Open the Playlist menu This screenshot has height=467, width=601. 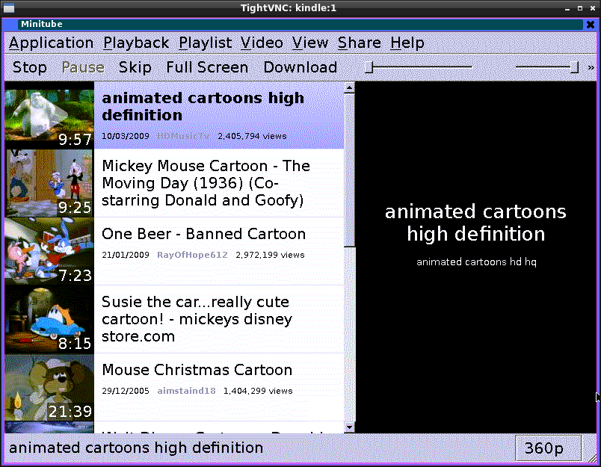tap(206, 43)
